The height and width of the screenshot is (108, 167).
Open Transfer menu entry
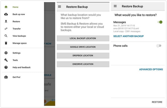[17, 29]
